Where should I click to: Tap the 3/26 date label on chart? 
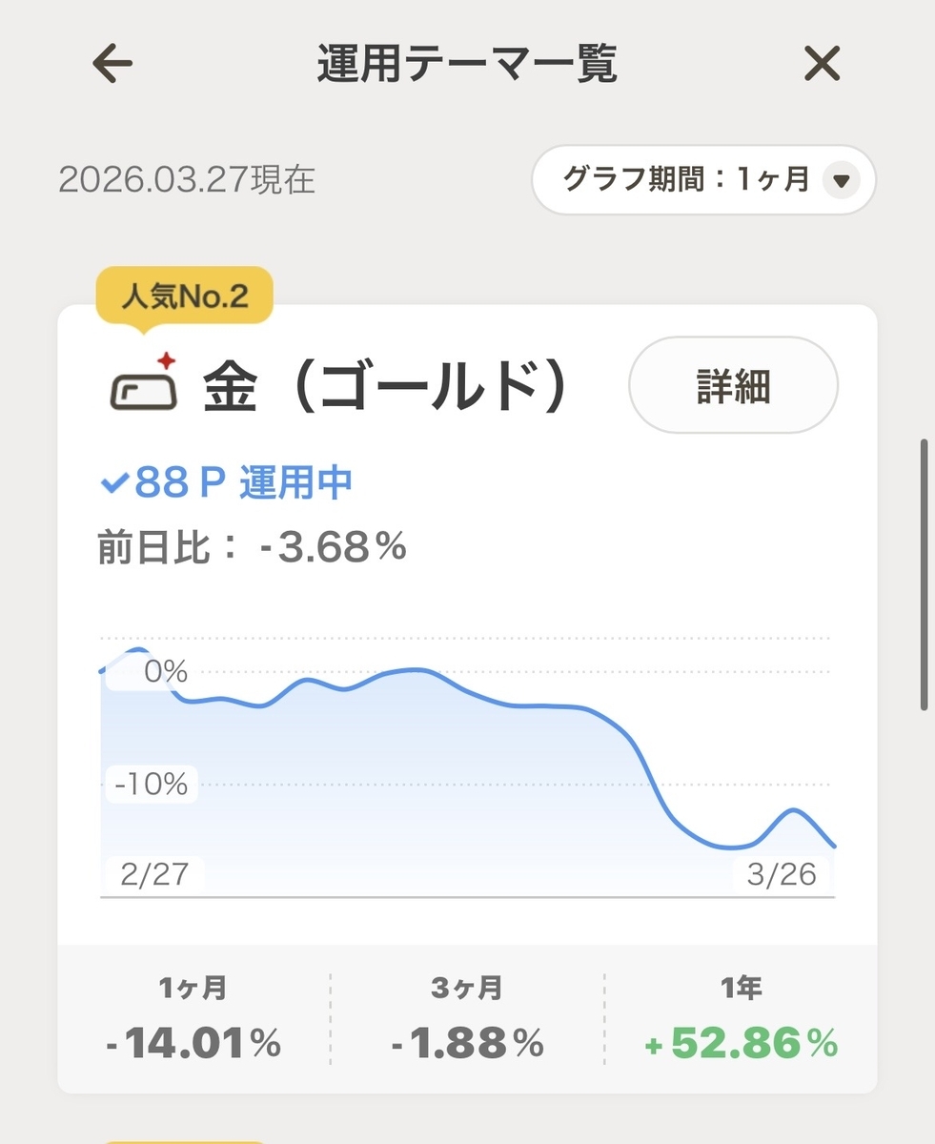point(782,875)
